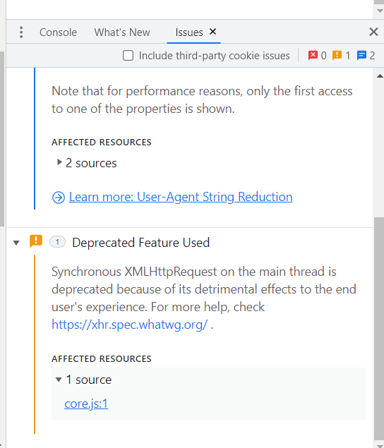
Task: Open the three-dot drawer menu
Action: (x=21, y=32)
